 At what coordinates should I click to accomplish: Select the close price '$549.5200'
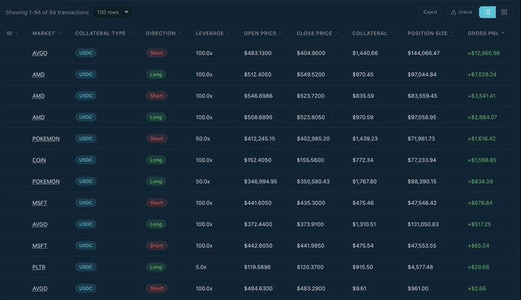pyautogui.click(x=310, y=74)
